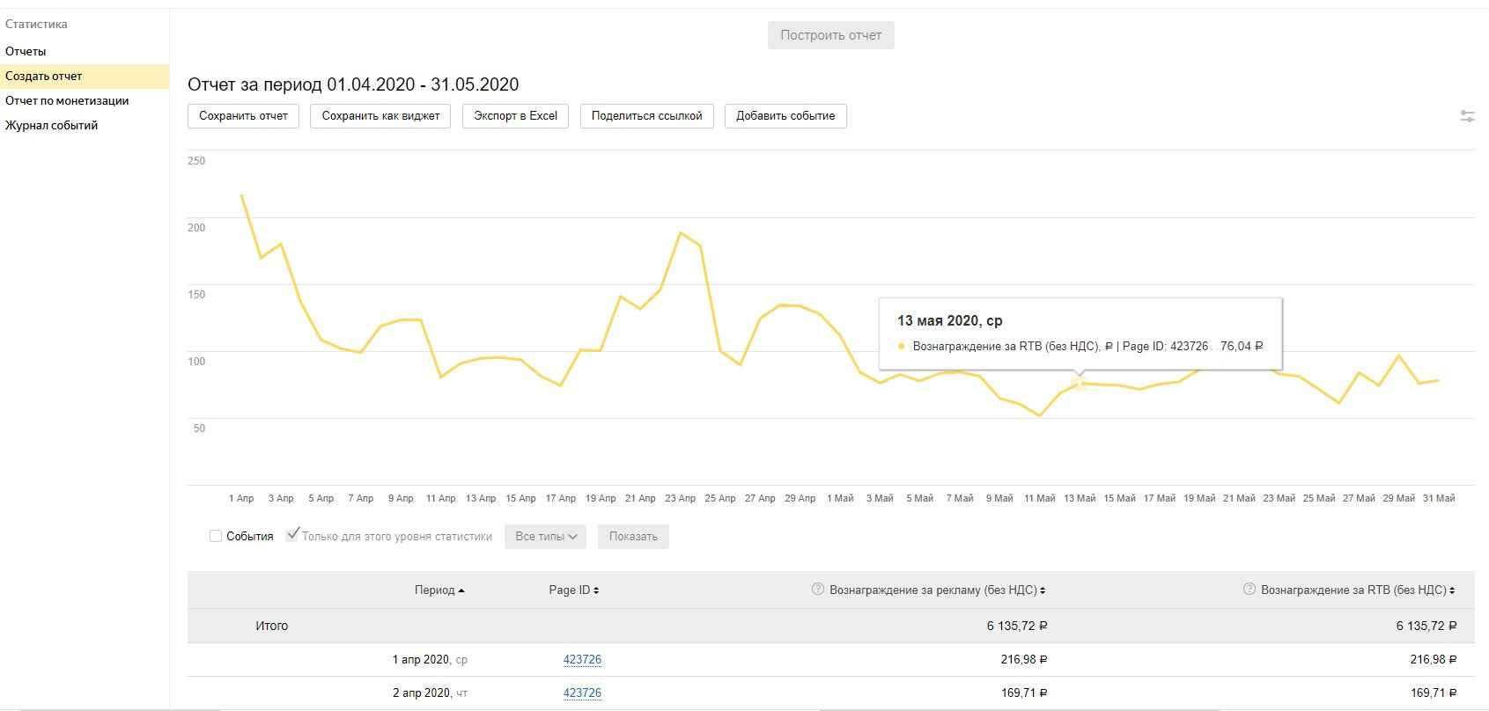
Task: Click Итого 6 135,72 ₽ in the RTB column
Action: click(1426, 626)
